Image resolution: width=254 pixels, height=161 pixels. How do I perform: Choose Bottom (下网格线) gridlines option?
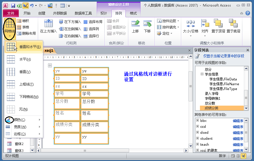(x=24, y=97)
